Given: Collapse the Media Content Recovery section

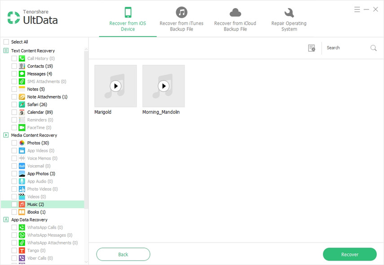Looking at the screenshot, I should click(6, 135).
